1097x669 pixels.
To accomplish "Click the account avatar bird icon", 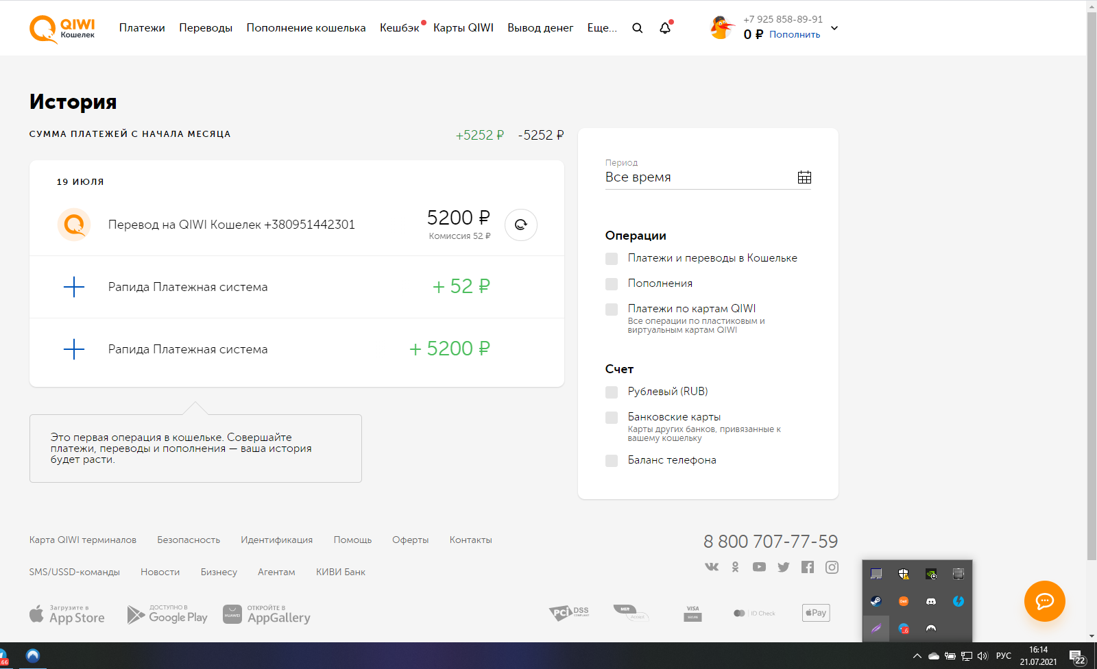I will (721, 27).
